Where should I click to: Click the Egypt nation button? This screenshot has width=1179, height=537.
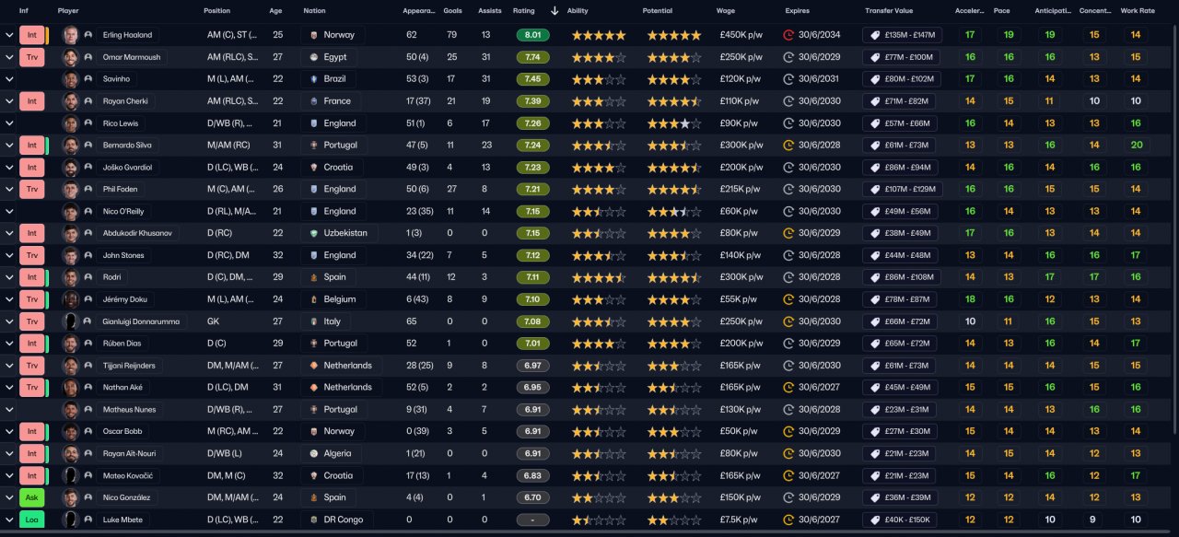click(x=327, y=57)
